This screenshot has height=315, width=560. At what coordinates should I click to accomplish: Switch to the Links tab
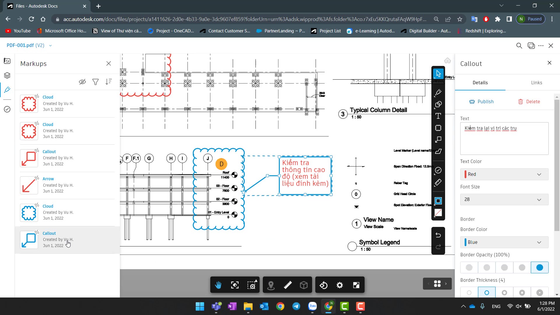[x=536, y=83]
